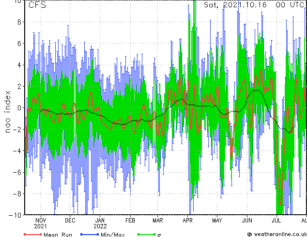Click the y-axis value -8
This screenshot has height=237, width=307.
point(17,194)
